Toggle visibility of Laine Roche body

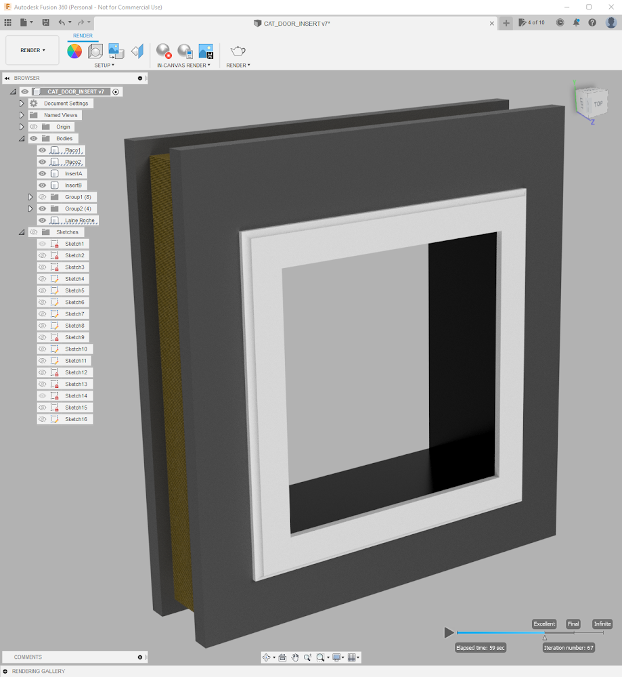click(42, 220)
